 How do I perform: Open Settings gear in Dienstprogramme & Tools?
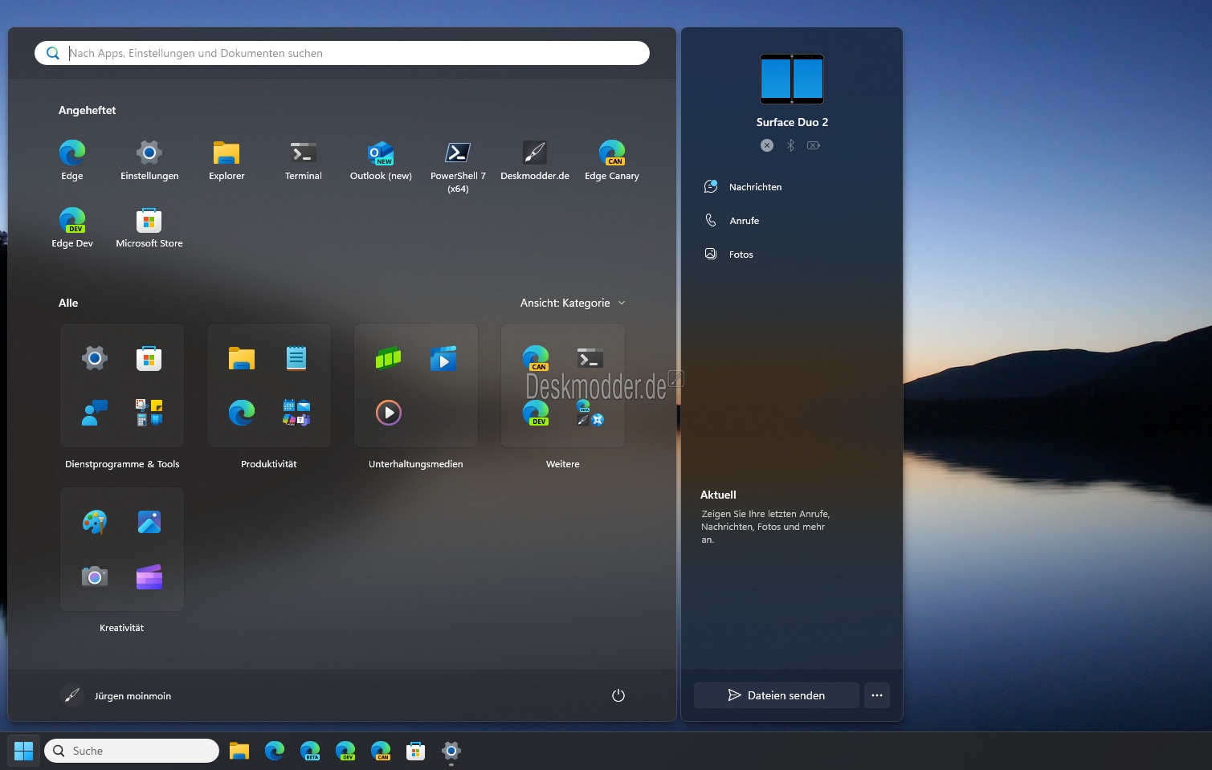(x=95, y=358)
